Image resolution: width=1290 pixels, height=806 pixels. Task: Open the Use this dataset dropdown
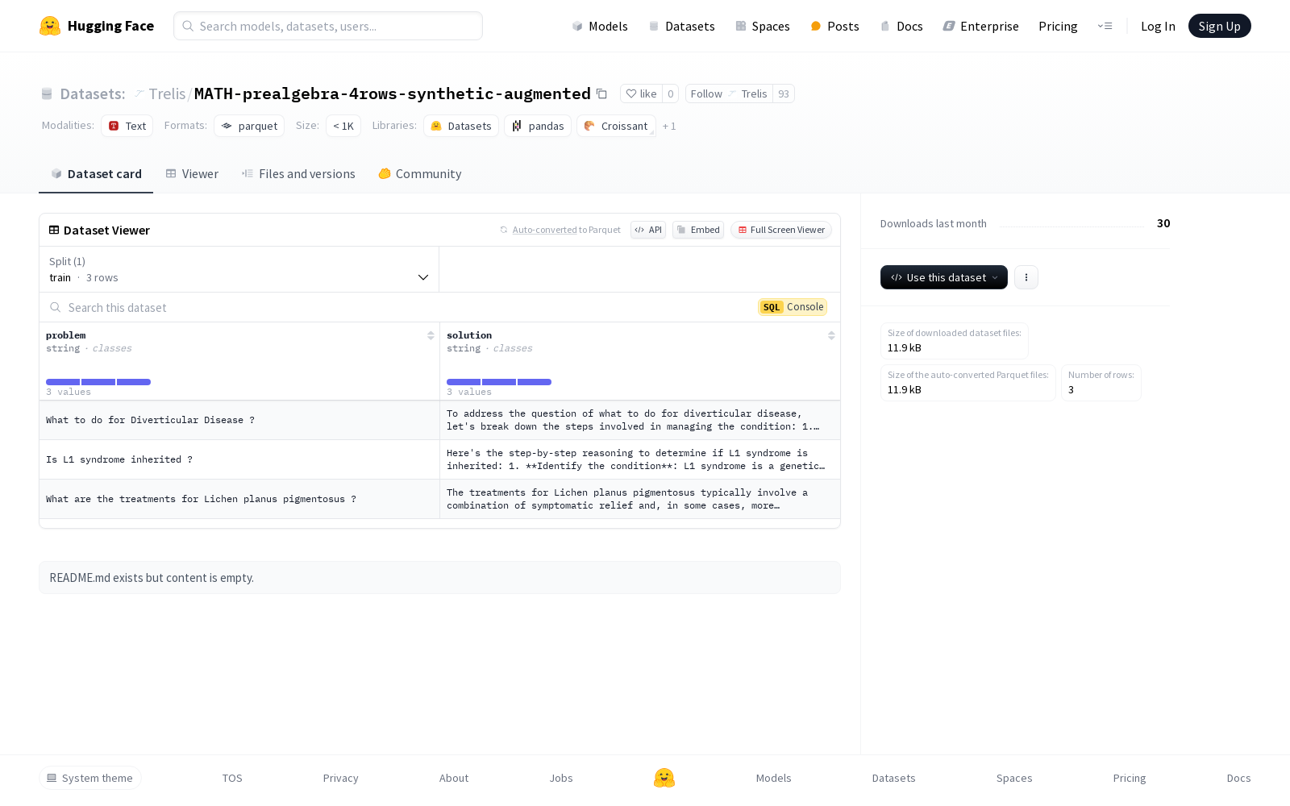click(x=944, y=277)
